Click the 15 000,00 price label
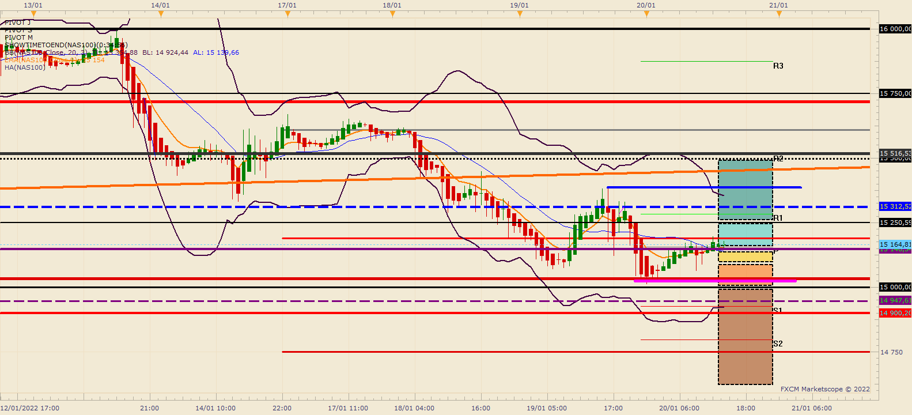The width and height of the screenshot is (912, 415). pyautogui.click(x=895, y=287)
